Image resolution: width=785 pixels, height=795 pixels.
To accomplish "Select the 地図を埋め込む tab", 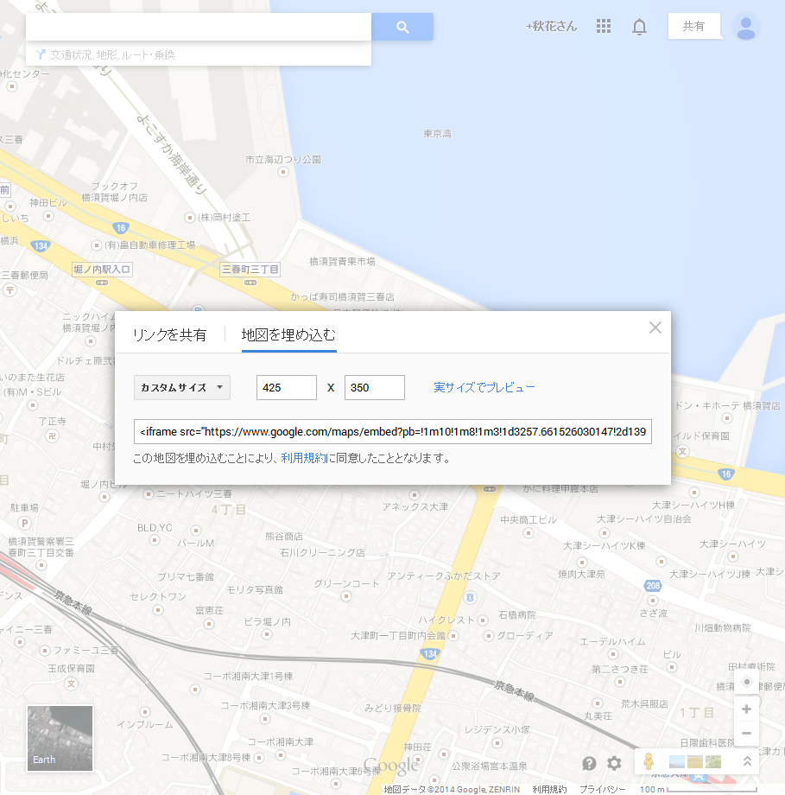I will click(x=288, y=335).
